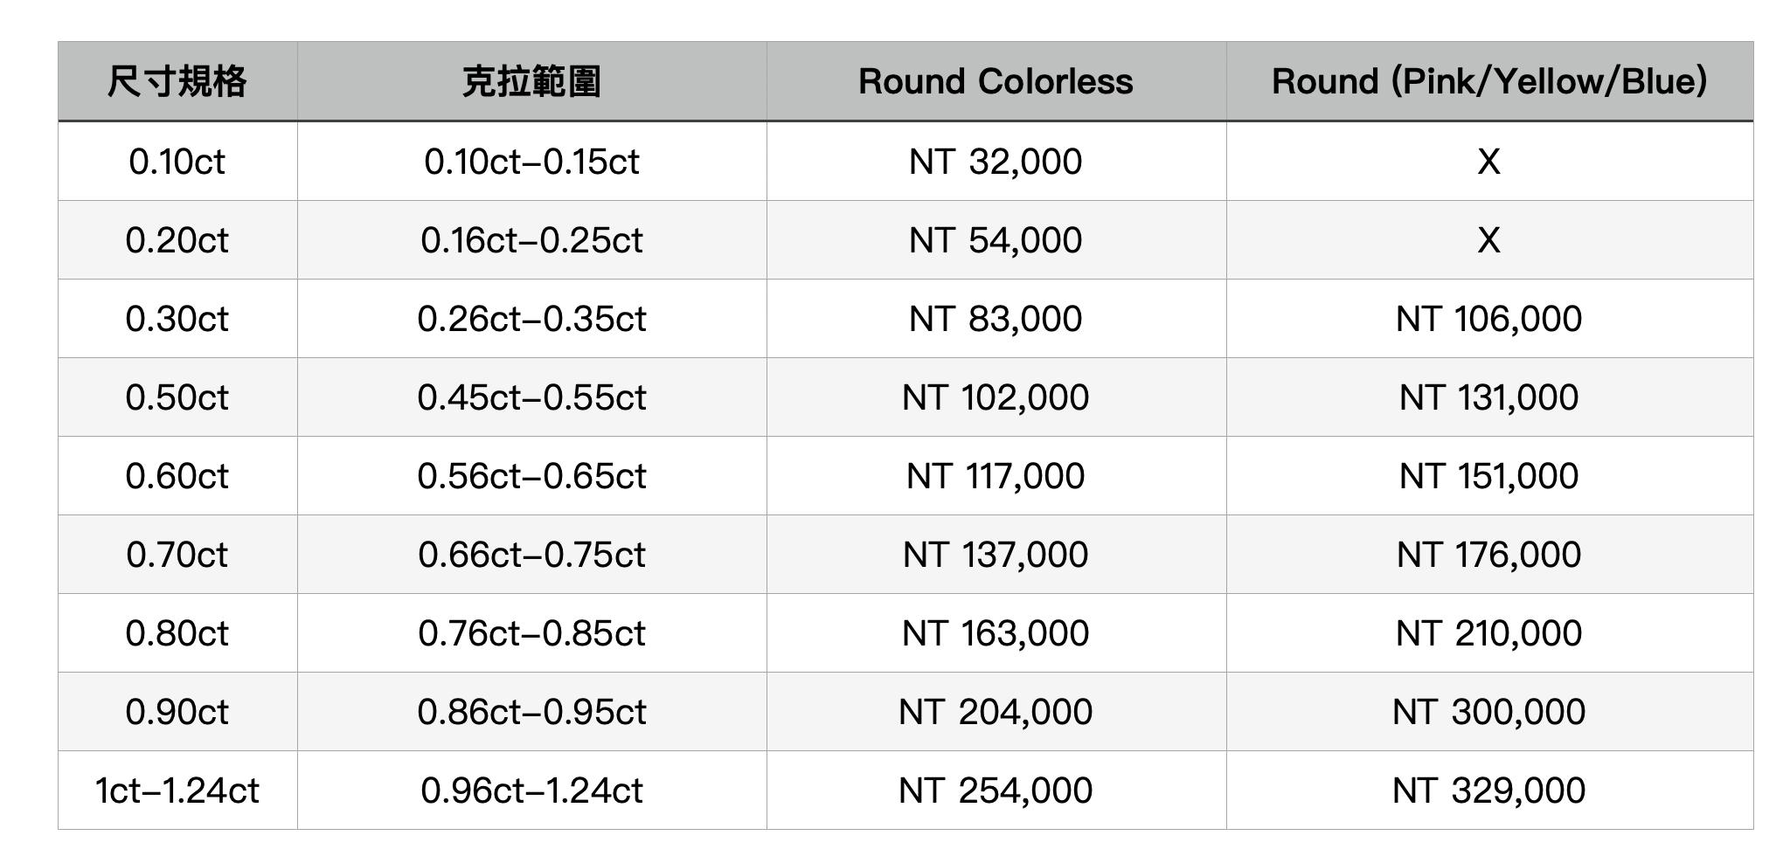Click the Round Colorless column header
The height and width of the screenshot is (863, 1790).
[996, 81]
